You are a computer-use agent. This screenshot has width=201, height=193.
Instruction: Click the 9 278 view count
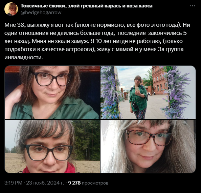pyautogui.click(x=74, y=183)
